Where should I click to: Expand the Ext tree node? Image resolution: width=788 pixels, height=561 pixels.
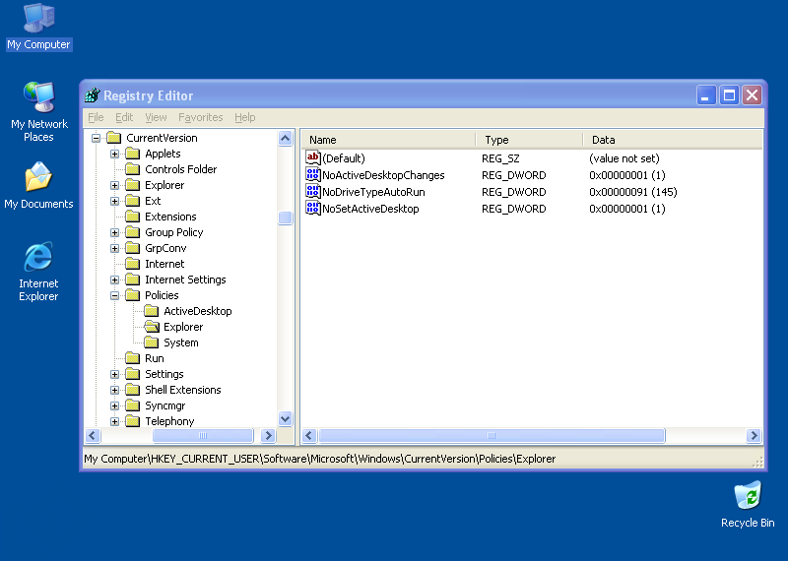point(114,201)
